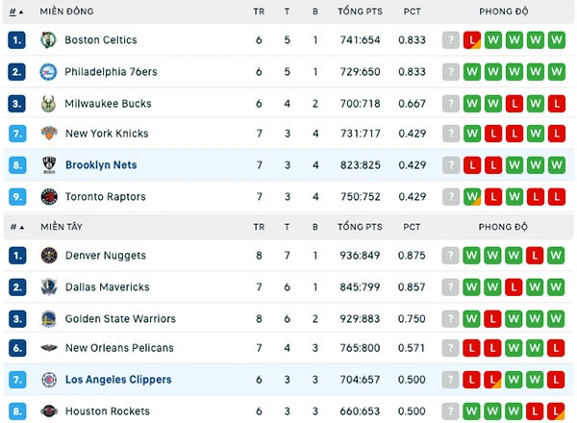Click Toronto Raptors first W form badge

[x=472, y=197]
